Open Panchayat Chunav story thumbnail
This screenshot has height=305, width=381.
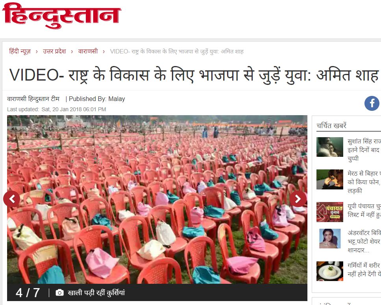pos(330,212)
